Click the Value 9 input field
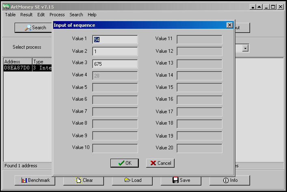 [115, 136]
